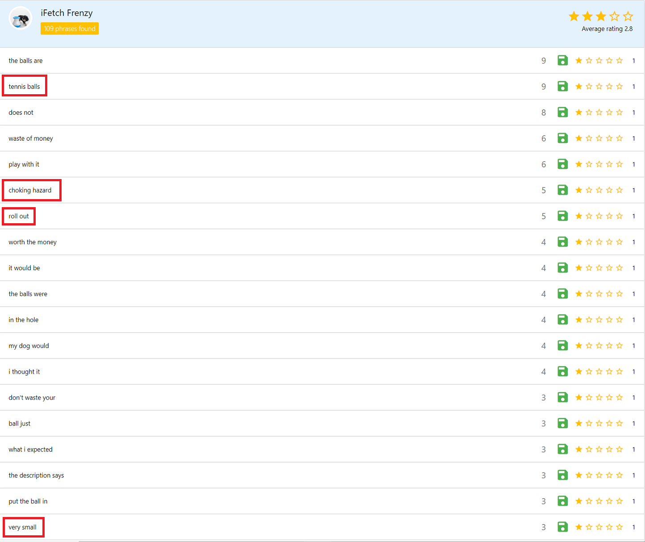Image resolution: width=645 pixels, height=542 pixels.
Task: Click the 'play with it' phrase text
Action: (x=24, y=164)
